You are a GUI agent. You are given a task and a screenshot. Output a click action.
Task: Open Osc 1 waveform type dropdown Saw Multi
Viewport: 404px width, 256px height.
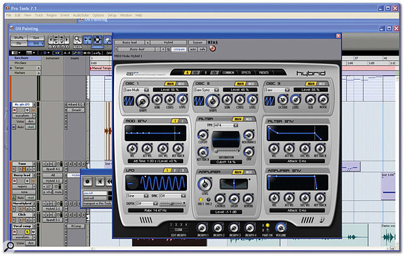click(136, 90)
